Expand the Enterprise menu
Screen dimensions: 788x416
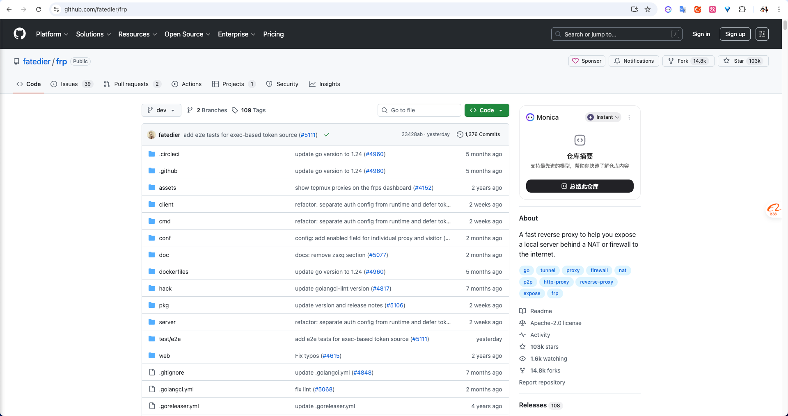click(x=237, y=34)
